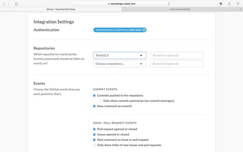
Task: Toggle the Safari sidebar icon
Action: click(17, 4)
